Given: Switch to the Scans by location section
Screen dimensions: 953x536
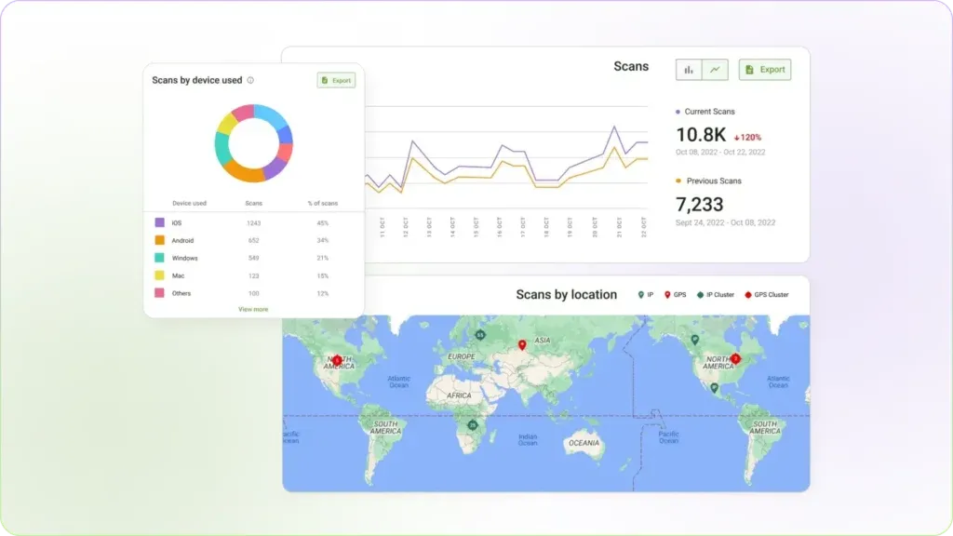Looking at the screenshot, I should (x=568, y=294).
